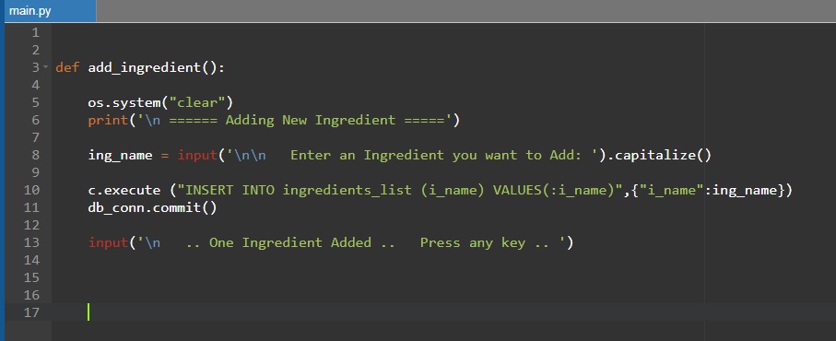836x341 pixels.
Task: Click line number 10 in the gutter
Action: click(31, 190)
